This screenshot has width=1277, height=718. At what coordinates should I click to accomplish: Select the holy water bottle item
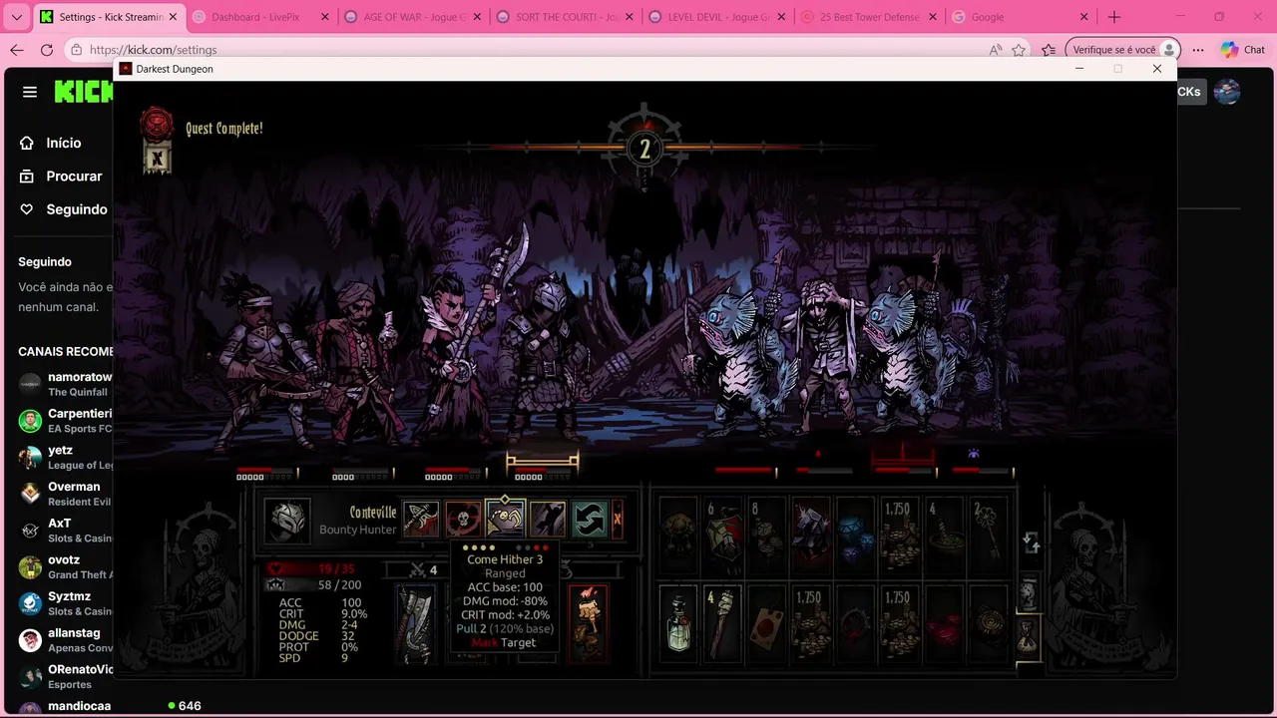click(x=678, y=624)
